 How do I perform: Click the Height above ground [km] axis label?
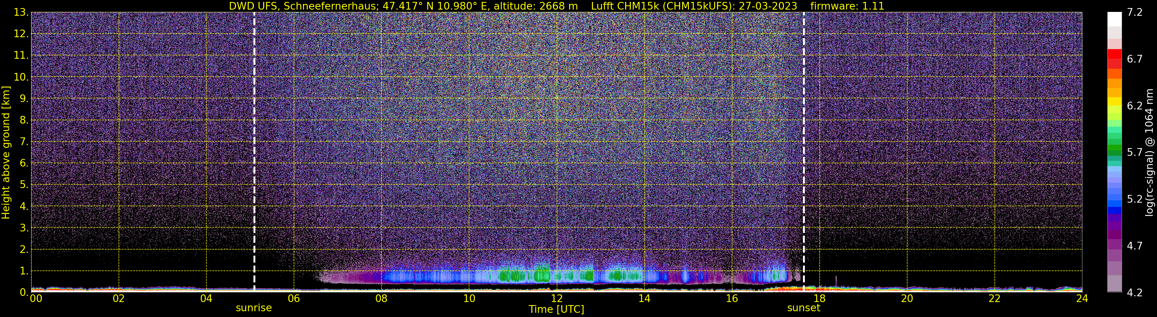(x=6, y=152)
